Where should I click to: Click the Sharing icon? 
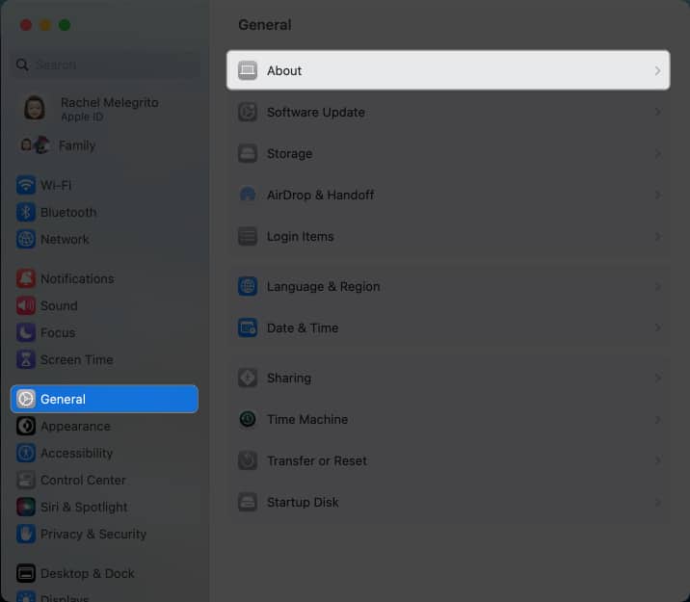(x=248, y=378)
